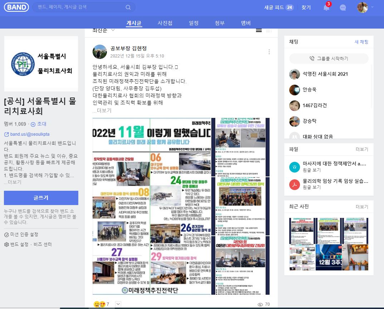The height and width of the screenshot is (309, 384).
Task: Click the view count eye icon
Action: pyautogui.click(x=260, y=304)
